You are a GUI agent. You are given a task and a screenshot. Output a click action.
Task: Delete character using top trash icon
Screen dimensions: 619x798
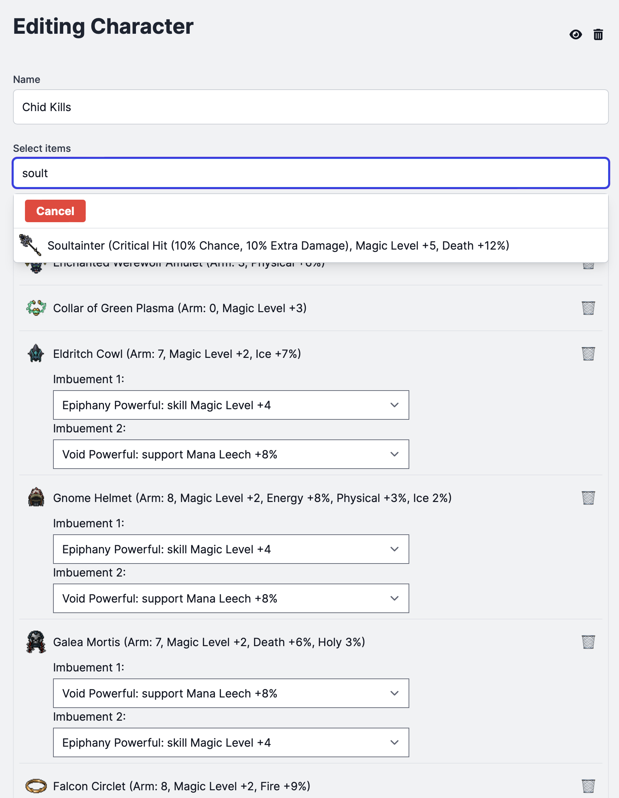[598, 35]
